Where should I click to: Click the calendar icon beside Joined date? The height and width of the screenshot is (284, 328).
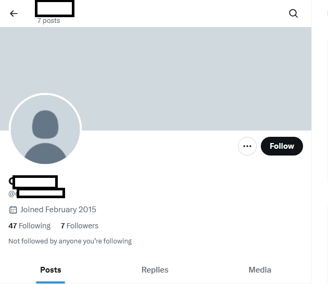13,210
